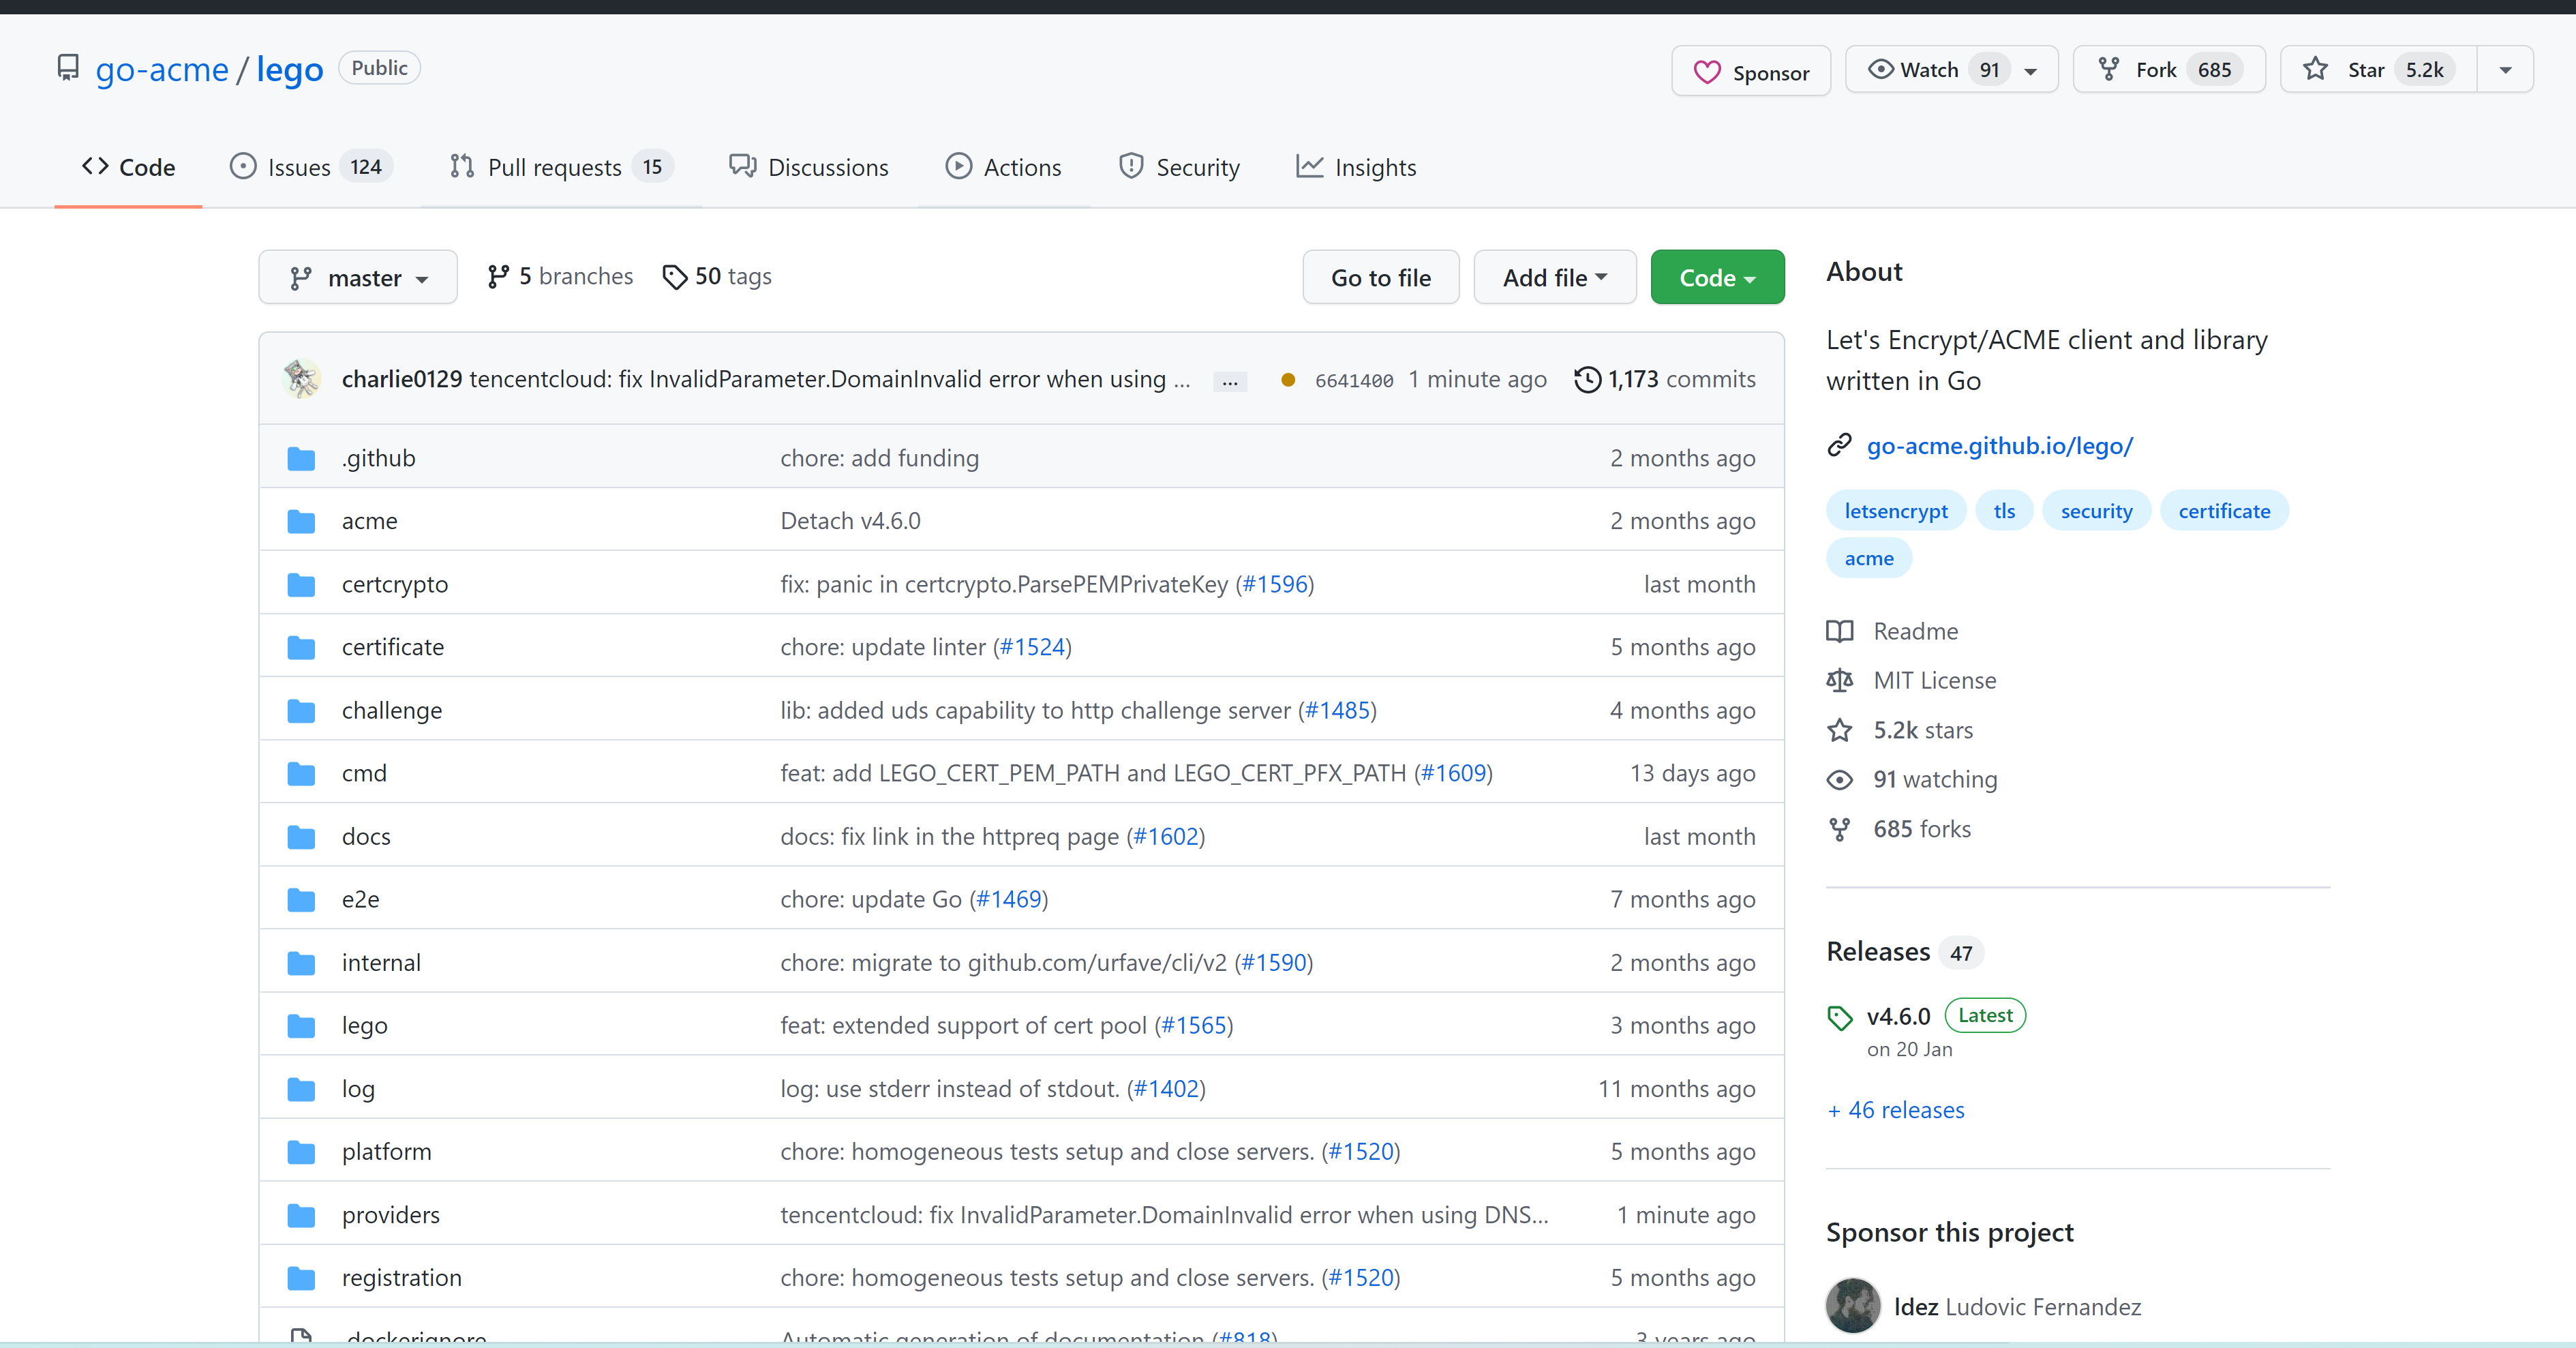Open the 50 tags link
This screenshot has width=2576, height=1348.
click(718, 276)
